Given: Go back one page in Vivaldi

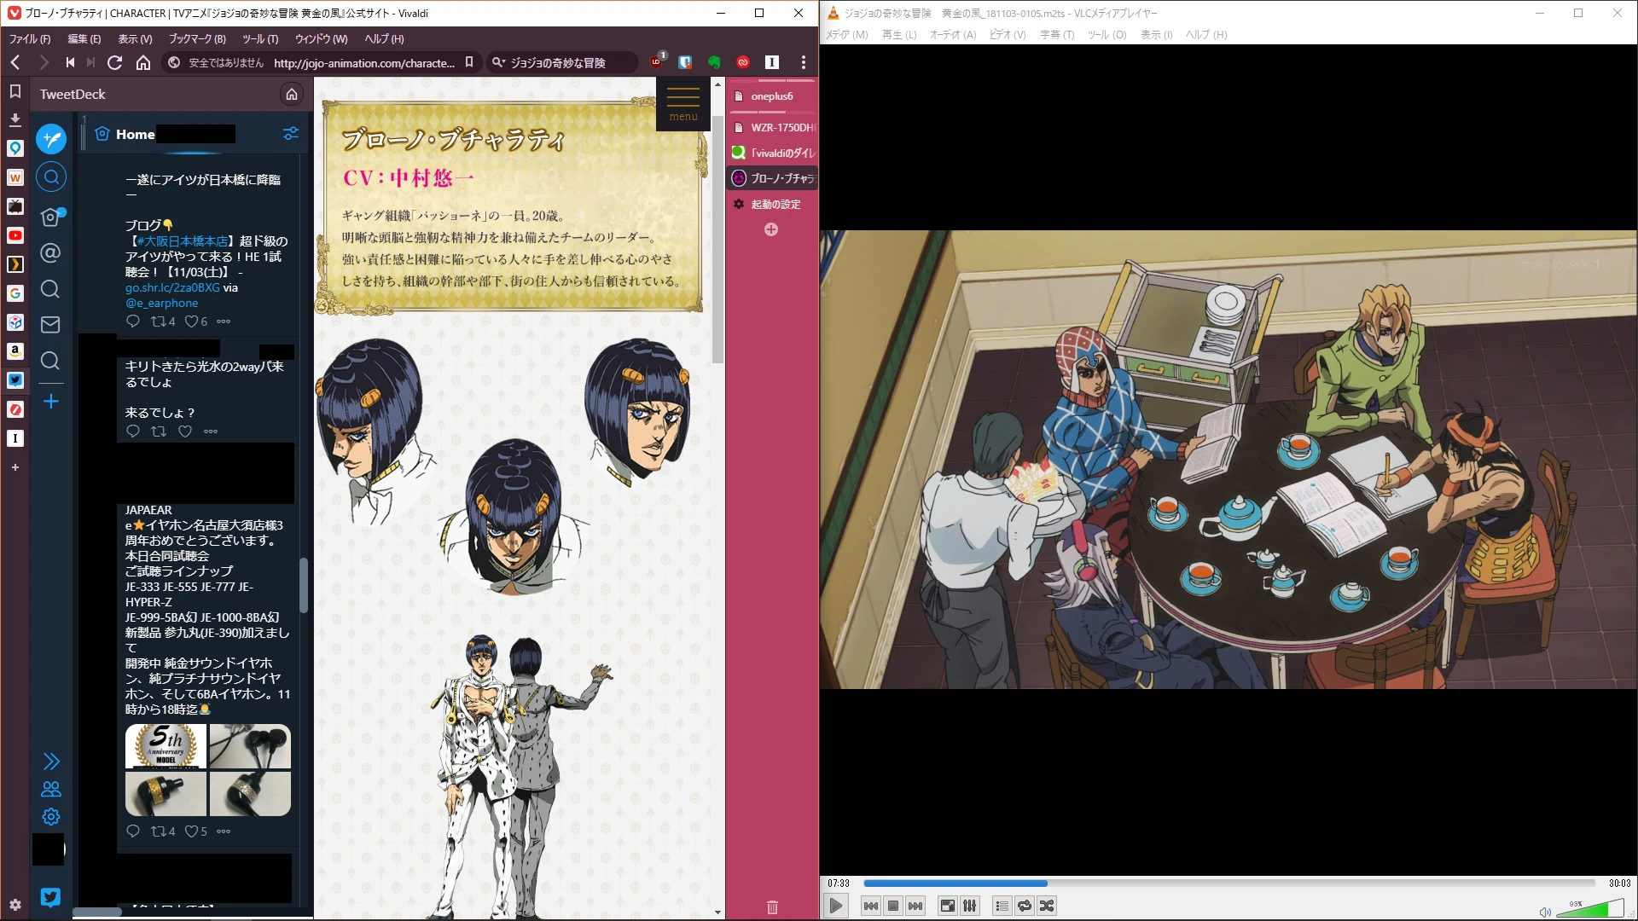Looking at the screenshot, I should click(15, 62).
